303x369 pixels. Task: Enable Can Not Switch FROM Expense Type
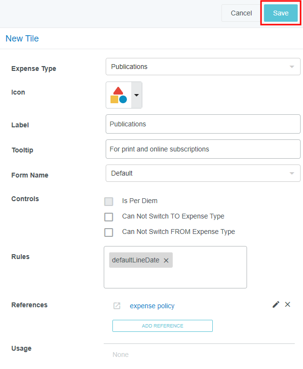tap(109, 232)
